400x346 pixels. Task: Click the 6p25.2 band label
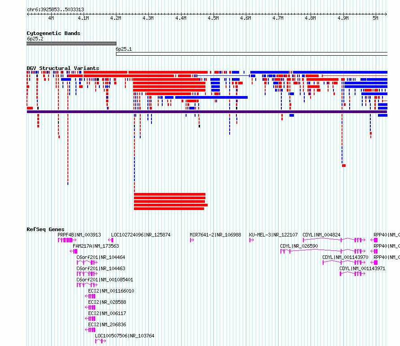pos(35,39)
